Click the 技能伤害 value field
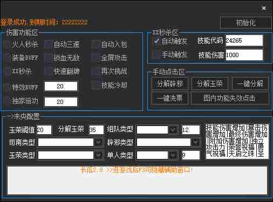 pyautogui.click(x=244, y=55)
